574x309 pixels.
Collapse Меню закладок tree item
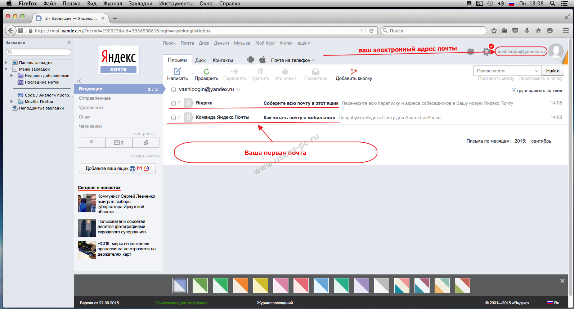(6, 69)
